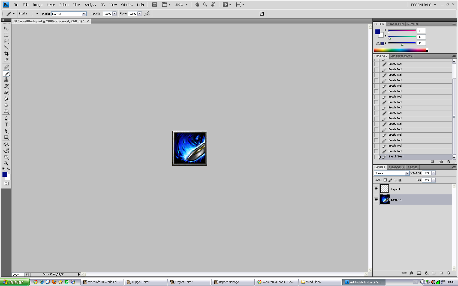Launch Adobe Bridge
The height and width of the screenshot is (286, 458).
tap(155, 5)
